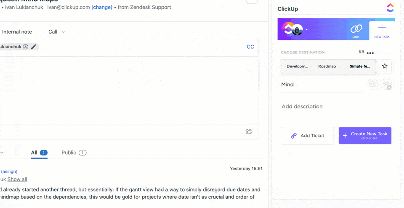Image resolution: width=404 pixels, height=208 pixels.
Task: Open the Link tab chain icon
Action: tap(356, 29)
